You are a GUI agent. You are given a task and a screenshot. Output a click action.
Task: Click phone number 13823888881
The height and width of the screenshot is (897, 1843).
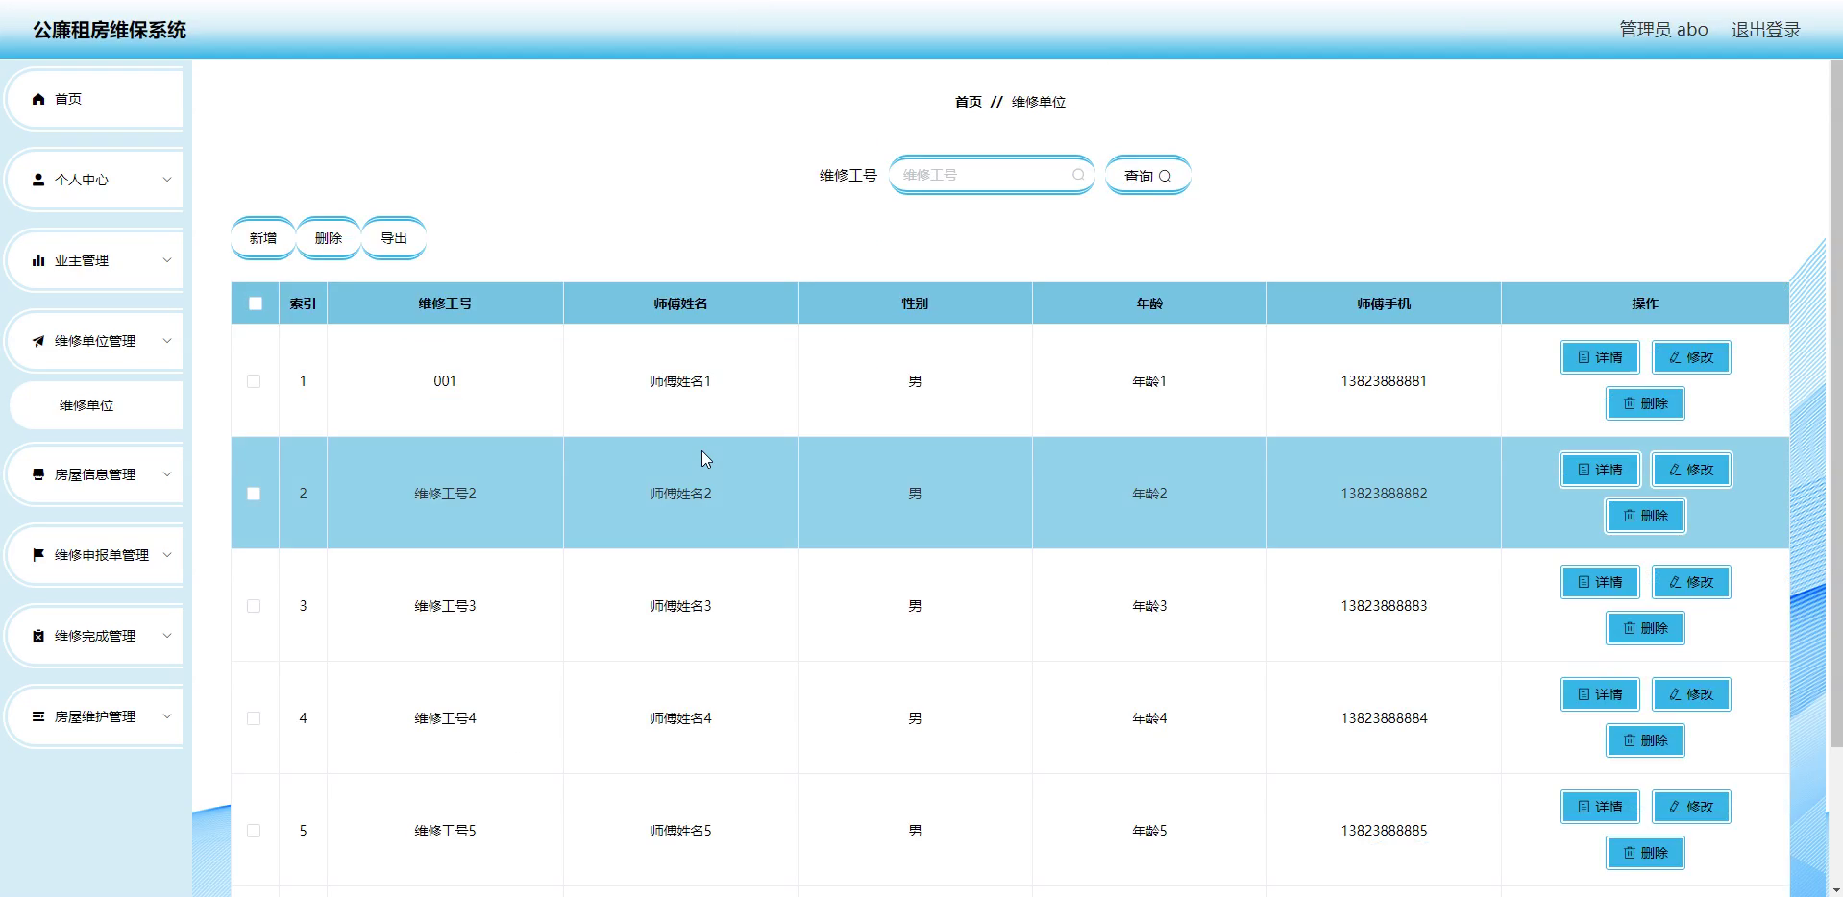pyautogui.click(x=1384, y=381)
